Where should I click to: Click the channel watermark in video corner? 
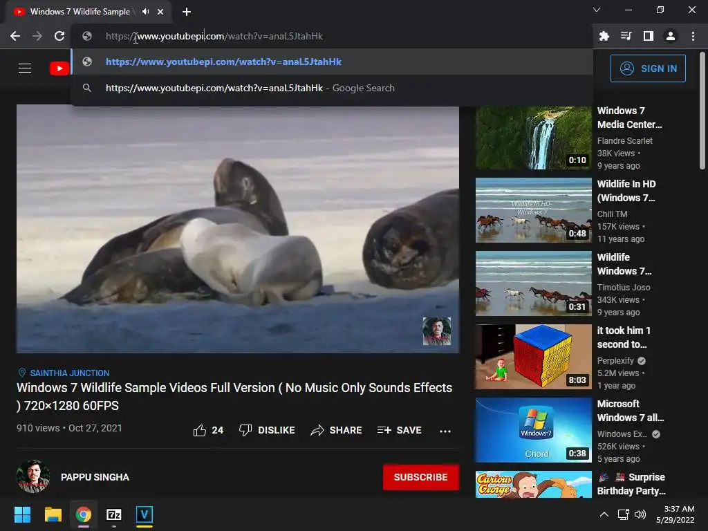tap(437, 331)
